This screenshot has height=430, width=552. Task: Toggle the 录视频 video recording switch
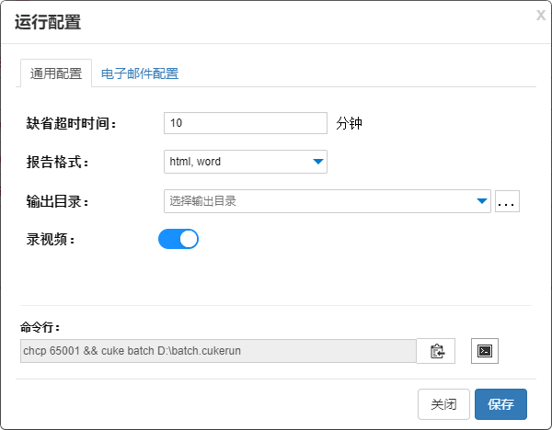coord(178,240)
